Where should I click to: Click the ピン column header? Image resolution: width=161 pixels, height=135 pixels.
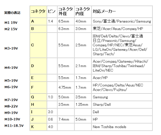pos(52,11)
